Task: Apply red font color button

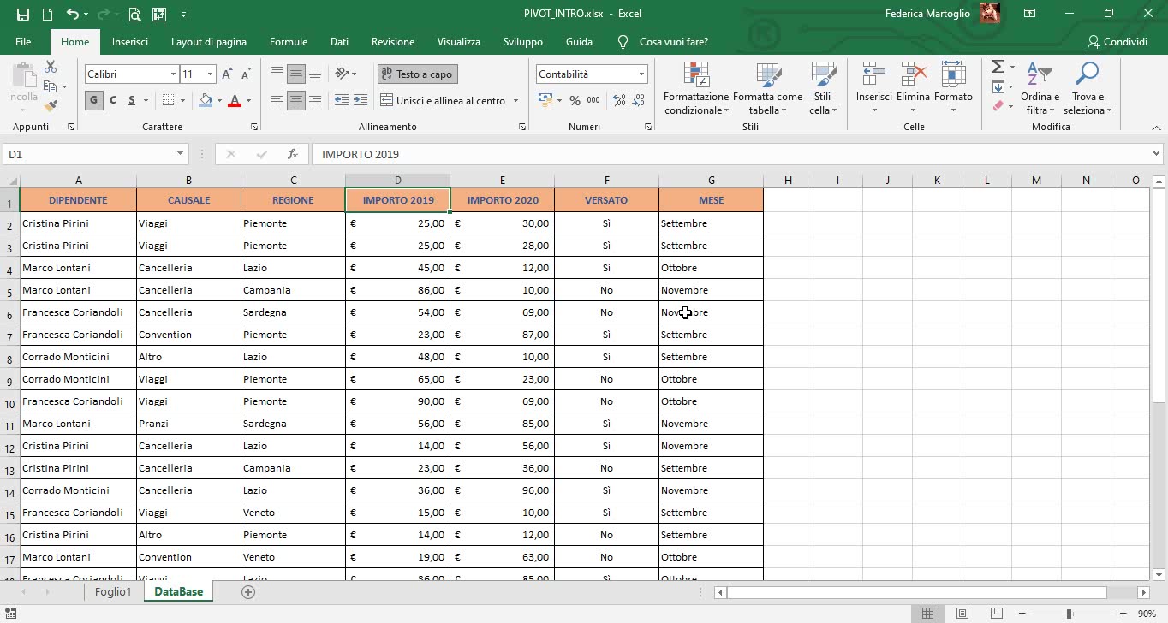Action: (x=234, y=100)
